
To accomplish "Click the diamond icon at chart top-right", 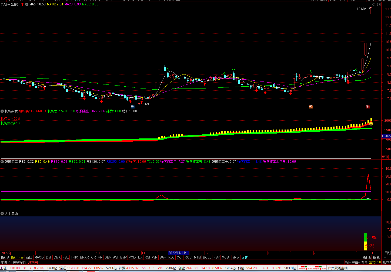I will pyautogui.click(x=374, y=4).
